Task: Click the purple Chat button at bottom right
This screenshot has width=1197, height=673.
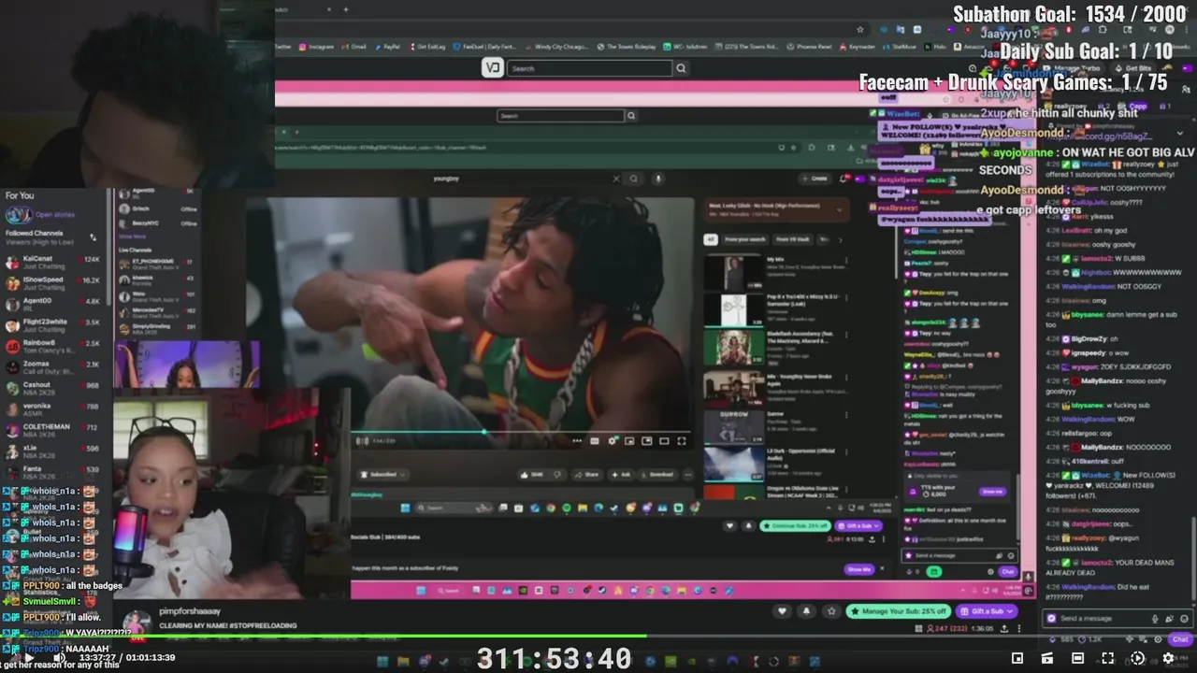Action: [x=1179, y=639]
